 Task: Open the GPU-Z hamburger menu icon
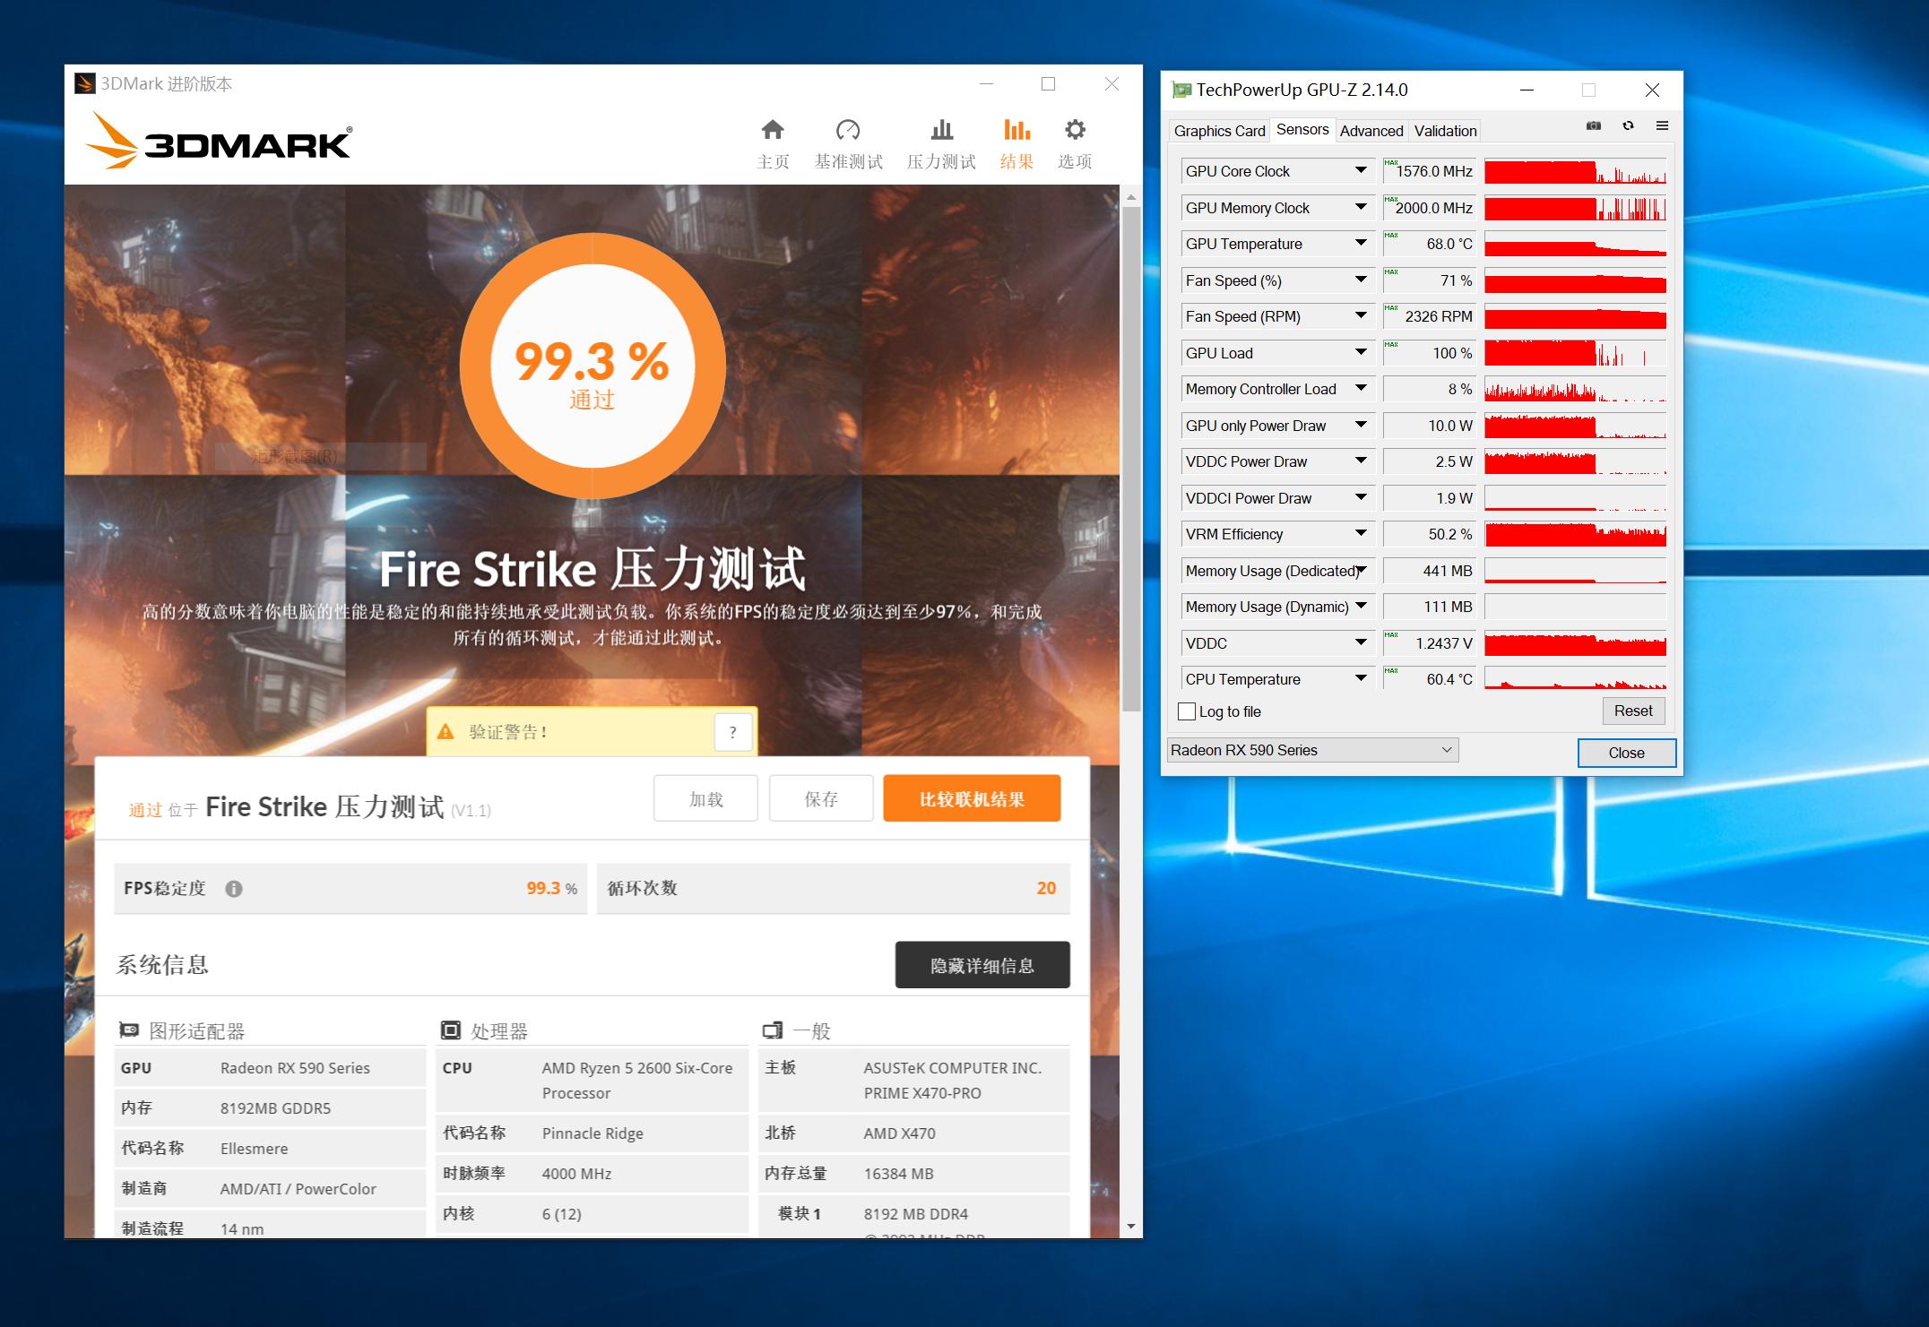point(1662,126)
